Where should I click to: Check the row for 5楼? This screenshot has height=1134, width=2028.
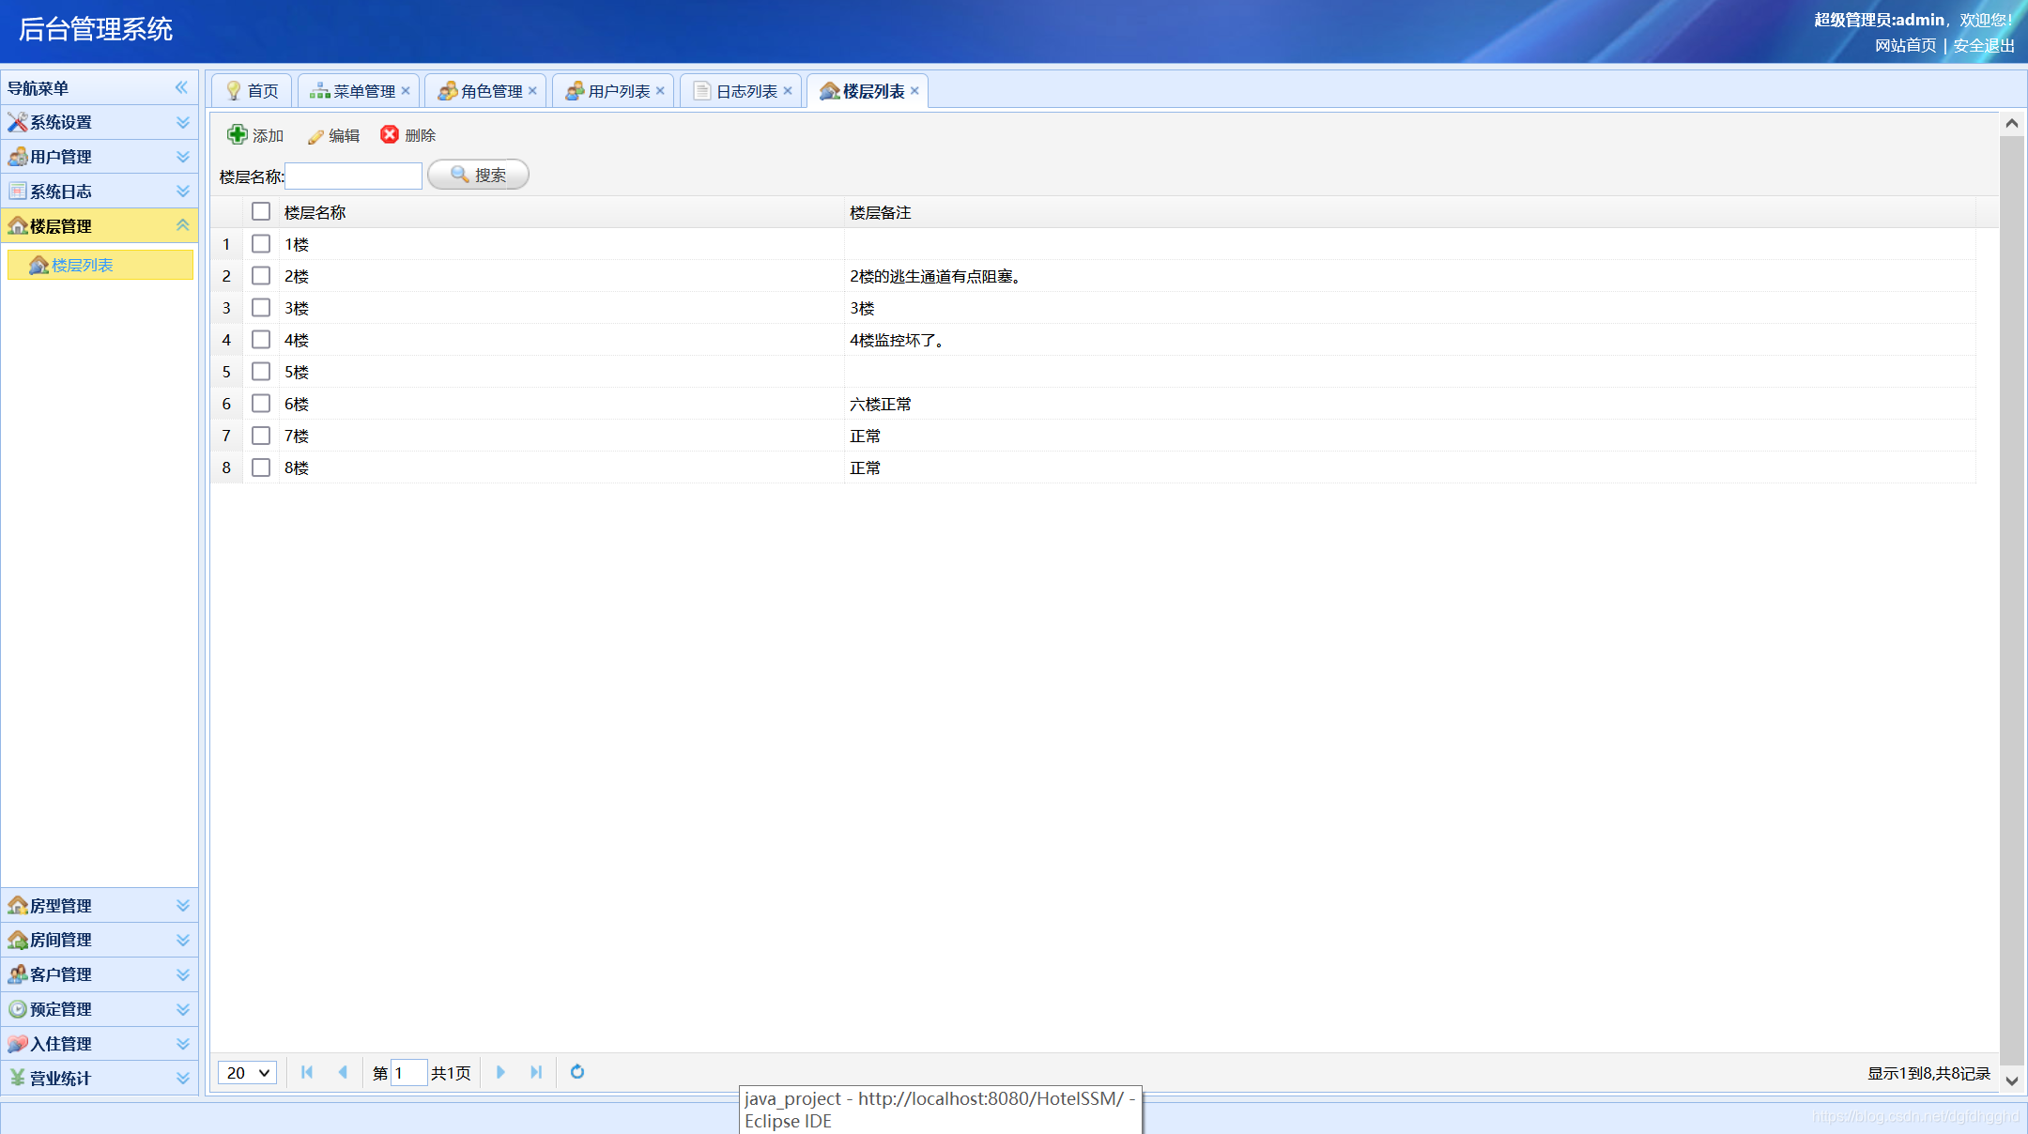[261, 371]
